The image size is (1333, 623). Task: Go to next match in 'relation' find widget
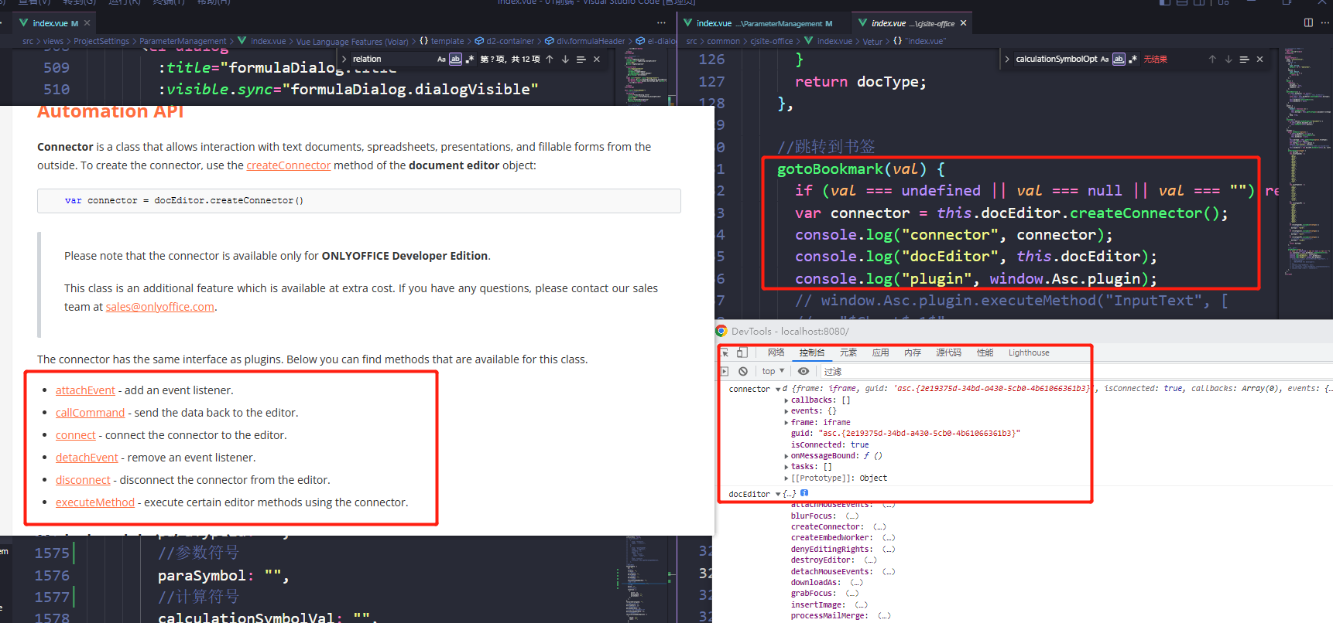[x=565, y=60]
